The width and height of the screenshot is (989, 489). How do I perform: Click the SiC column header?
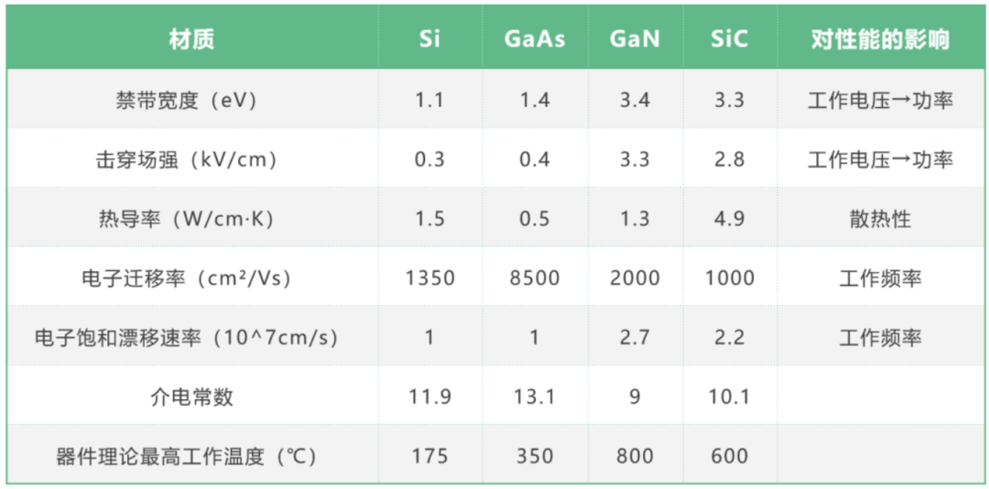(729, 39)
